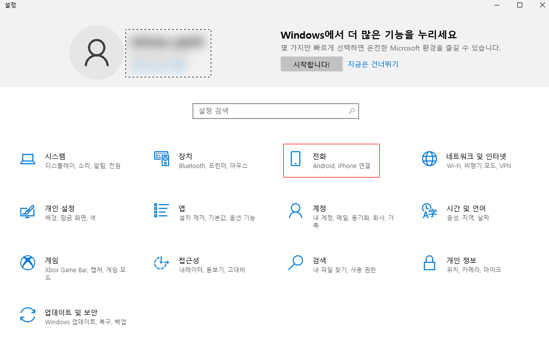Click the 계정 heading text
The width and height of the screenshot is (549, 354).
(x=319, y=208)
